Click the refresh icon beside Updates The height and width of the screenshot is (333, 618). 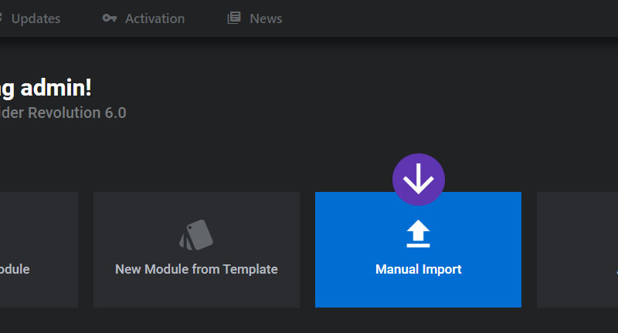pos(2,18)
